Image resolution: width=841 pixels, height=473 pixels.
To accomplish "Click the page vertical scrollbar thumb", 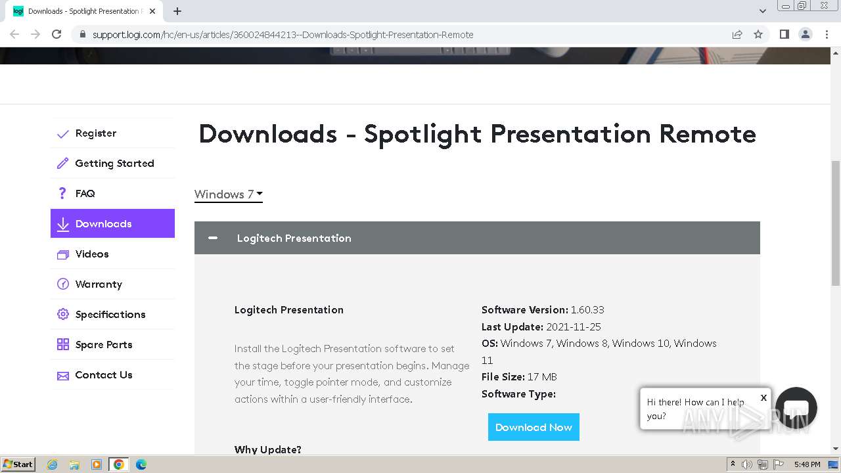I will [836, 223].
